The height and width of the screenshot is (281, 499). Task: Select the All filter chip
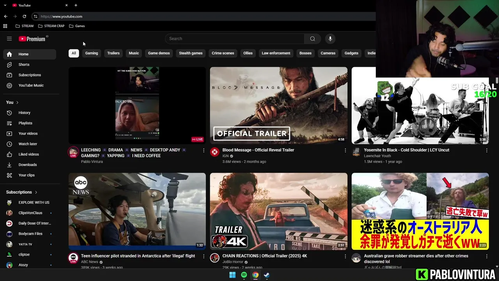click(74, 53)
